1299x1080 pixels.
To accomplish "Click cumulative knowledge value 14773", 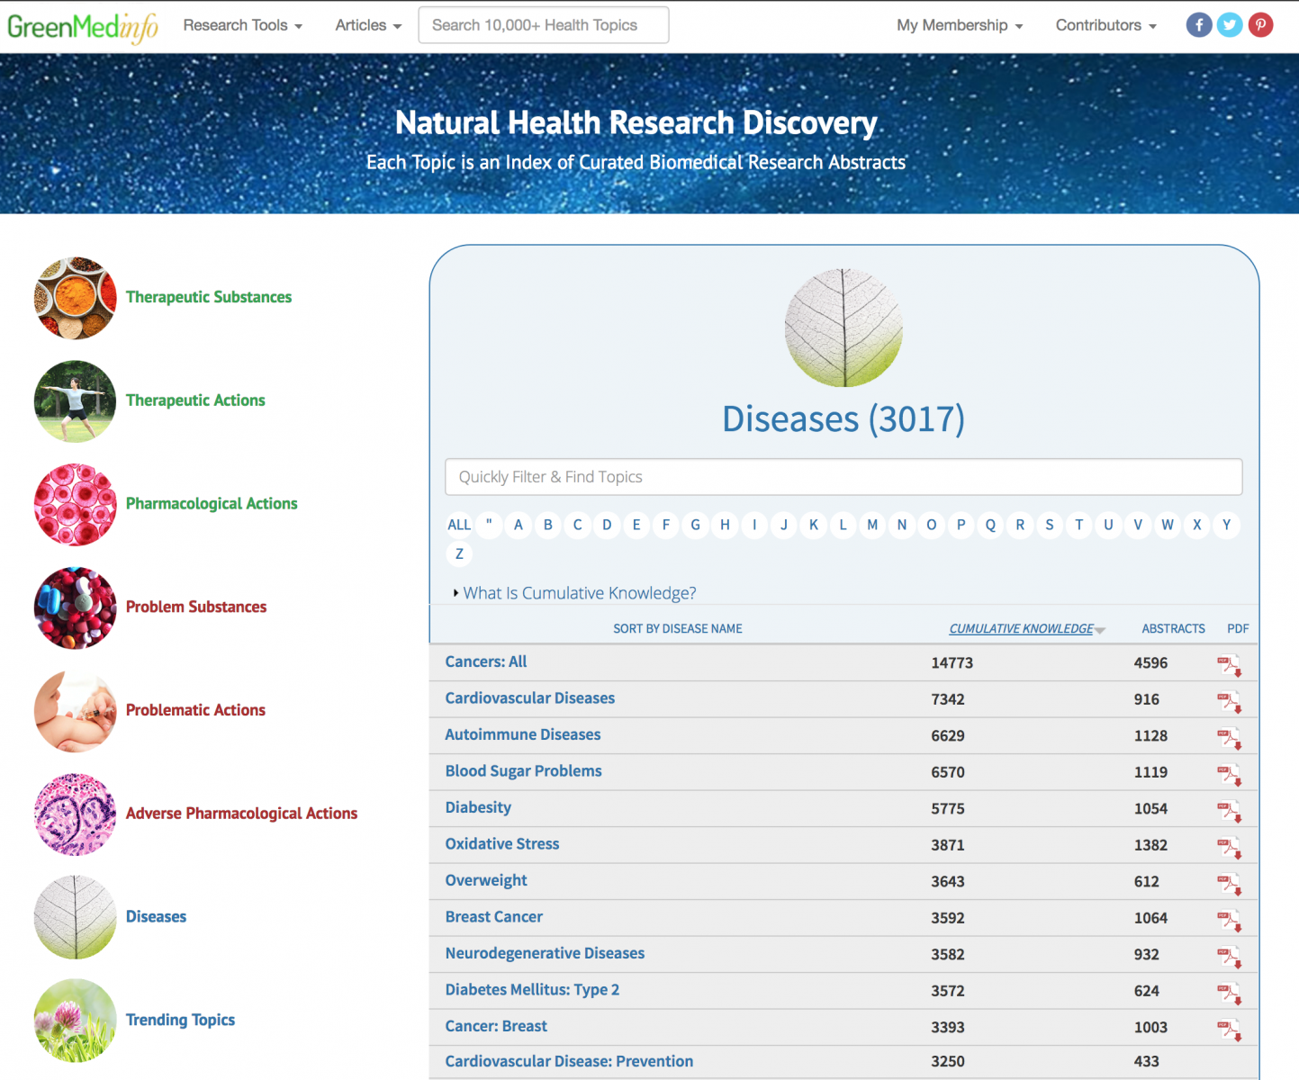I will pyautogui.click(x=952, y=663).
